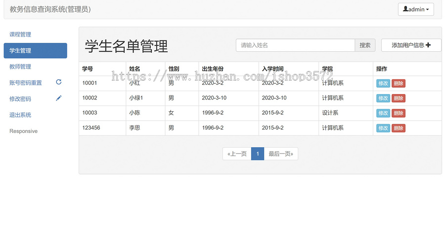Click the Responsive text in sidebar

(x=24, y=131)
